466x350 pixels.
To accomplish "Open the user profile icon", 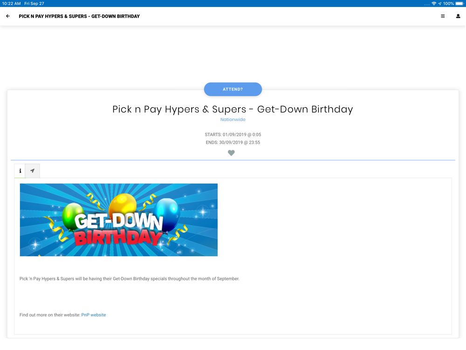I will [458, 16].
